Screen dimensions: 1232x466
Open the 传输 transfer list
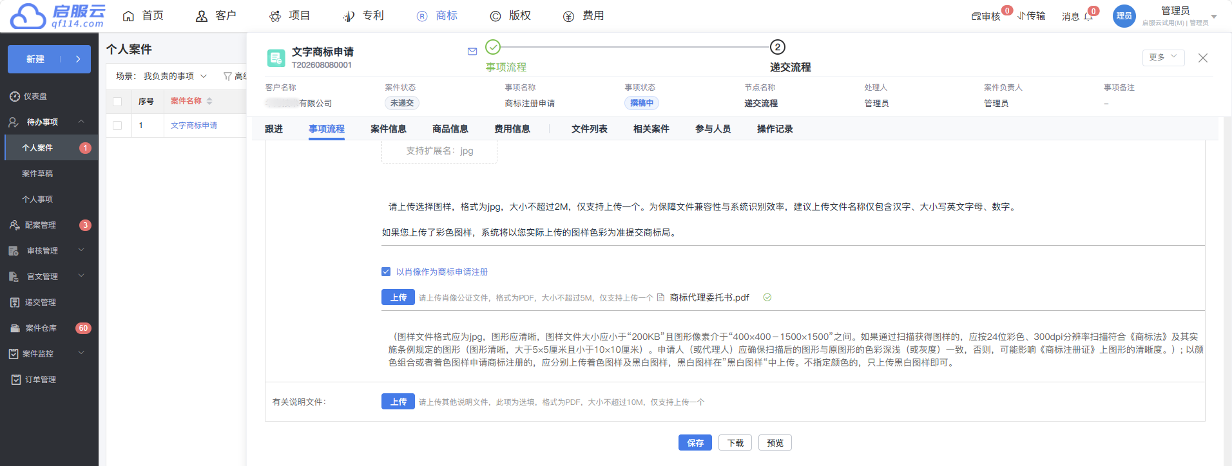coord(1032,16)
